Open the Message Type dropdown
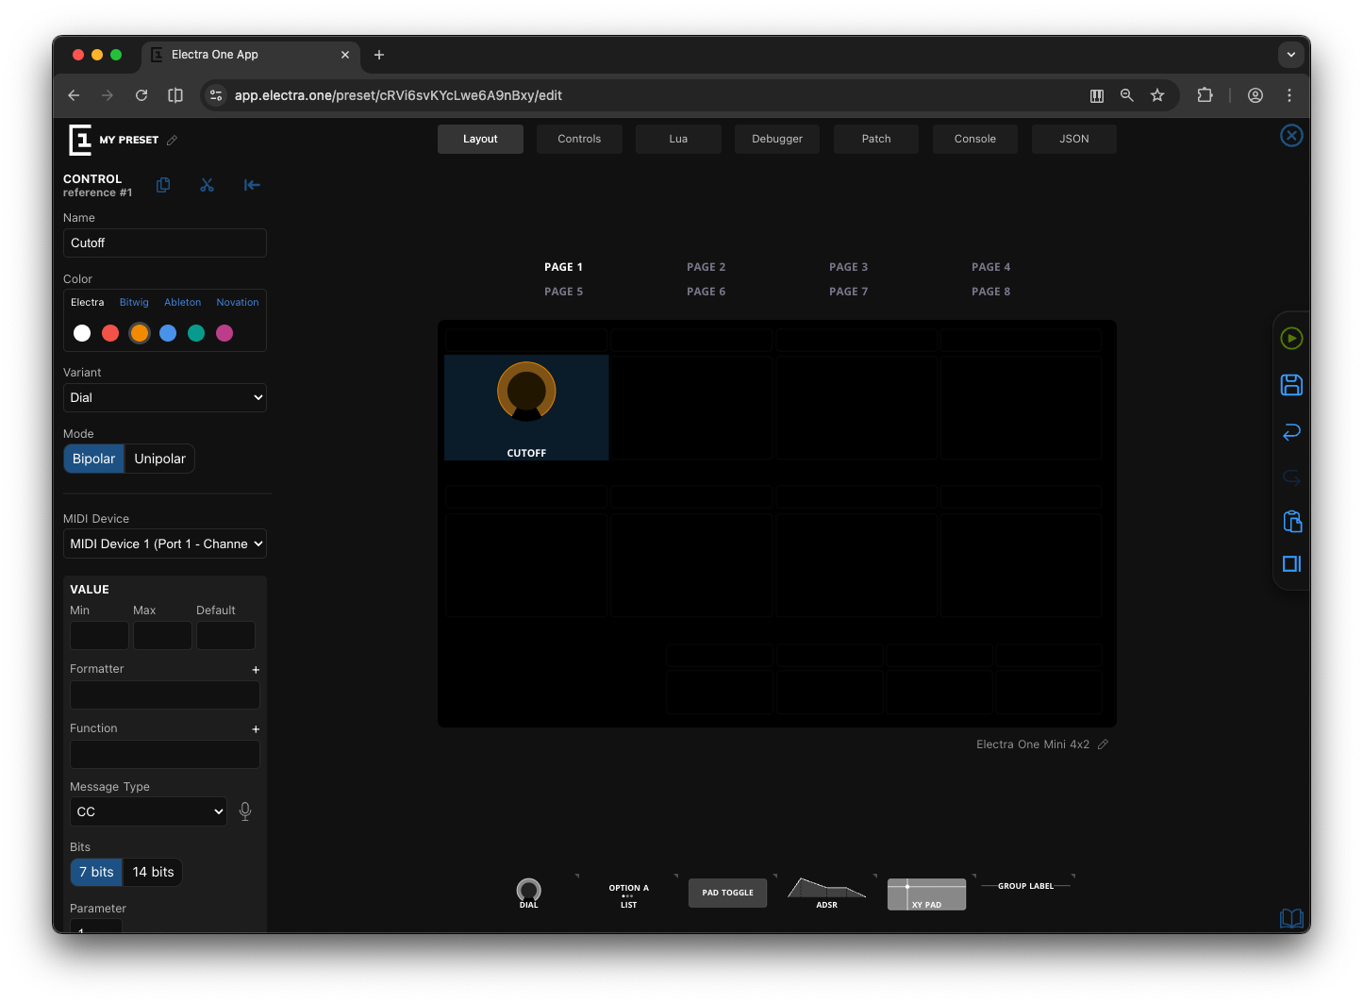The height and width of the screenshot is (1003, 1363). 149,811
